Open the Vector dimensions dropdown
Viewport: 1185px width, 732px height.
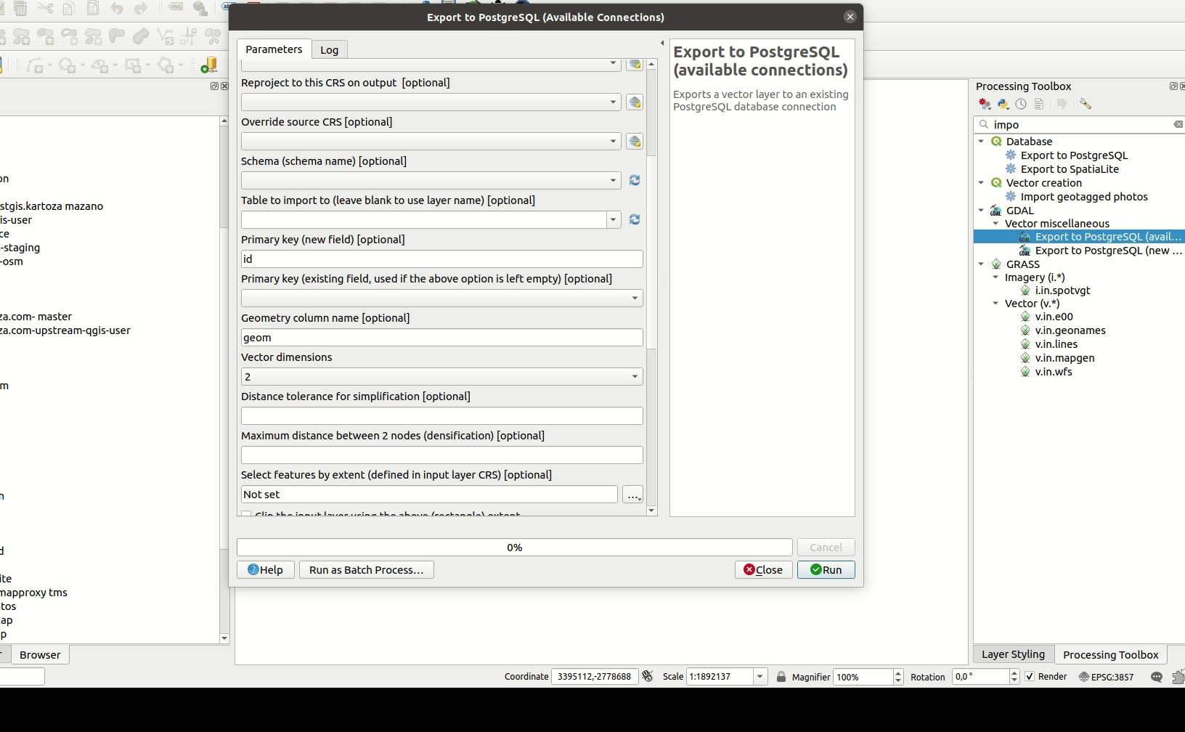441,377
